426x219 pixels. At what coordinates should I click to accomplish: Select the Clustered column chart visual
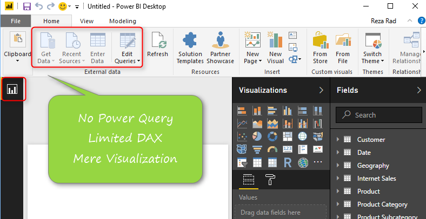pos(288,111)
